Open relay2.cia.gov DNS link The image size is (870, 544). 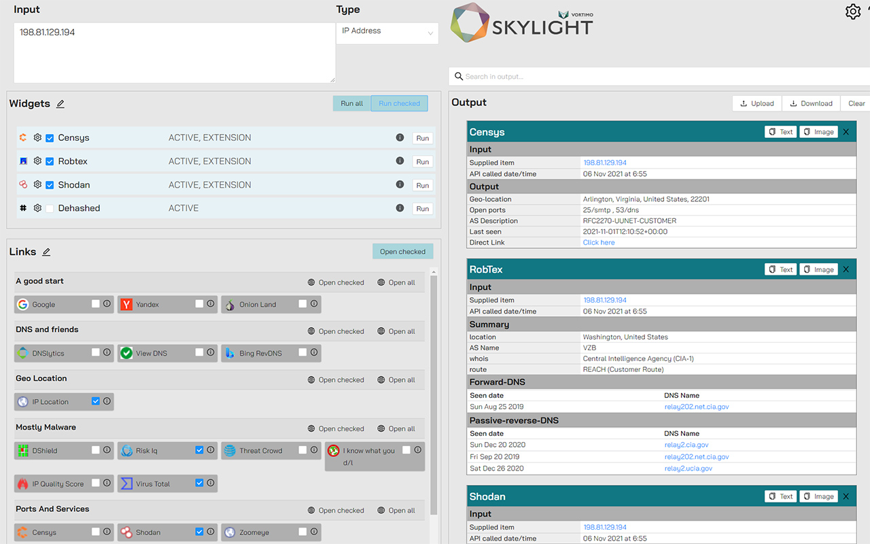[x=686, y=445]
